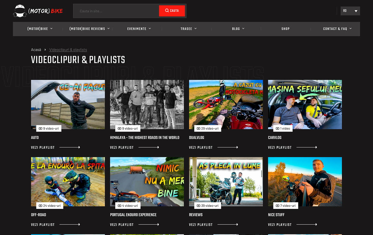The height and width of the screenshot is (235, 373).
Task: Click the video icon on Nice Stuff's 7 video-uri badge
Action: [x=277, y=206]
